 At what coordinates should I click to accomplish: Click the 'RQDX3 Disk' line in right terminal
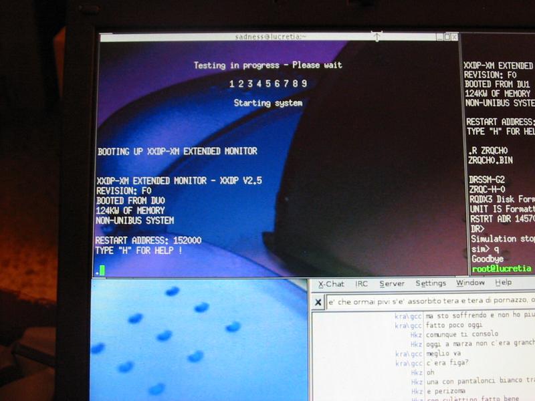point(502,199)
